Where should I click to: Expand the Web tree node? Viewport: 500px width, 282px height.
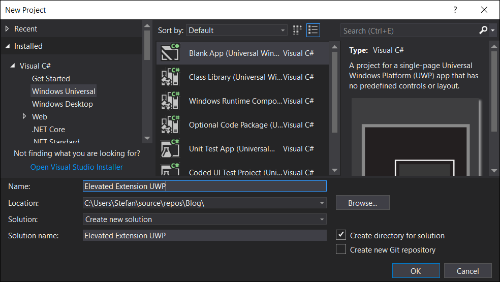click(x=24, y=116)
